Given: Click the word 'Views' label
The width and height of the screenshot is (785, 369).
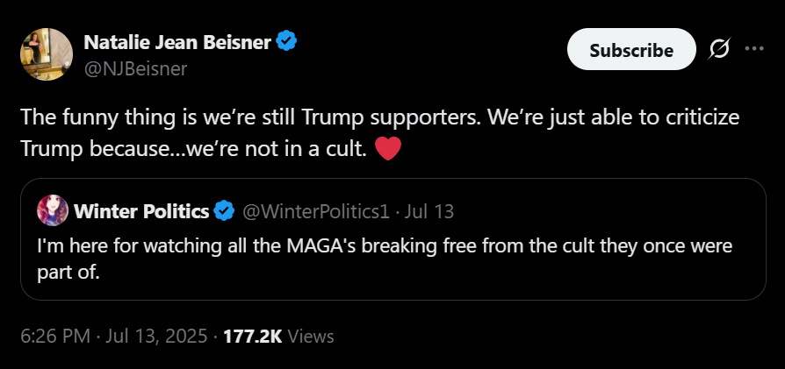Looking at the screenshot, I should tap(312, 336).
